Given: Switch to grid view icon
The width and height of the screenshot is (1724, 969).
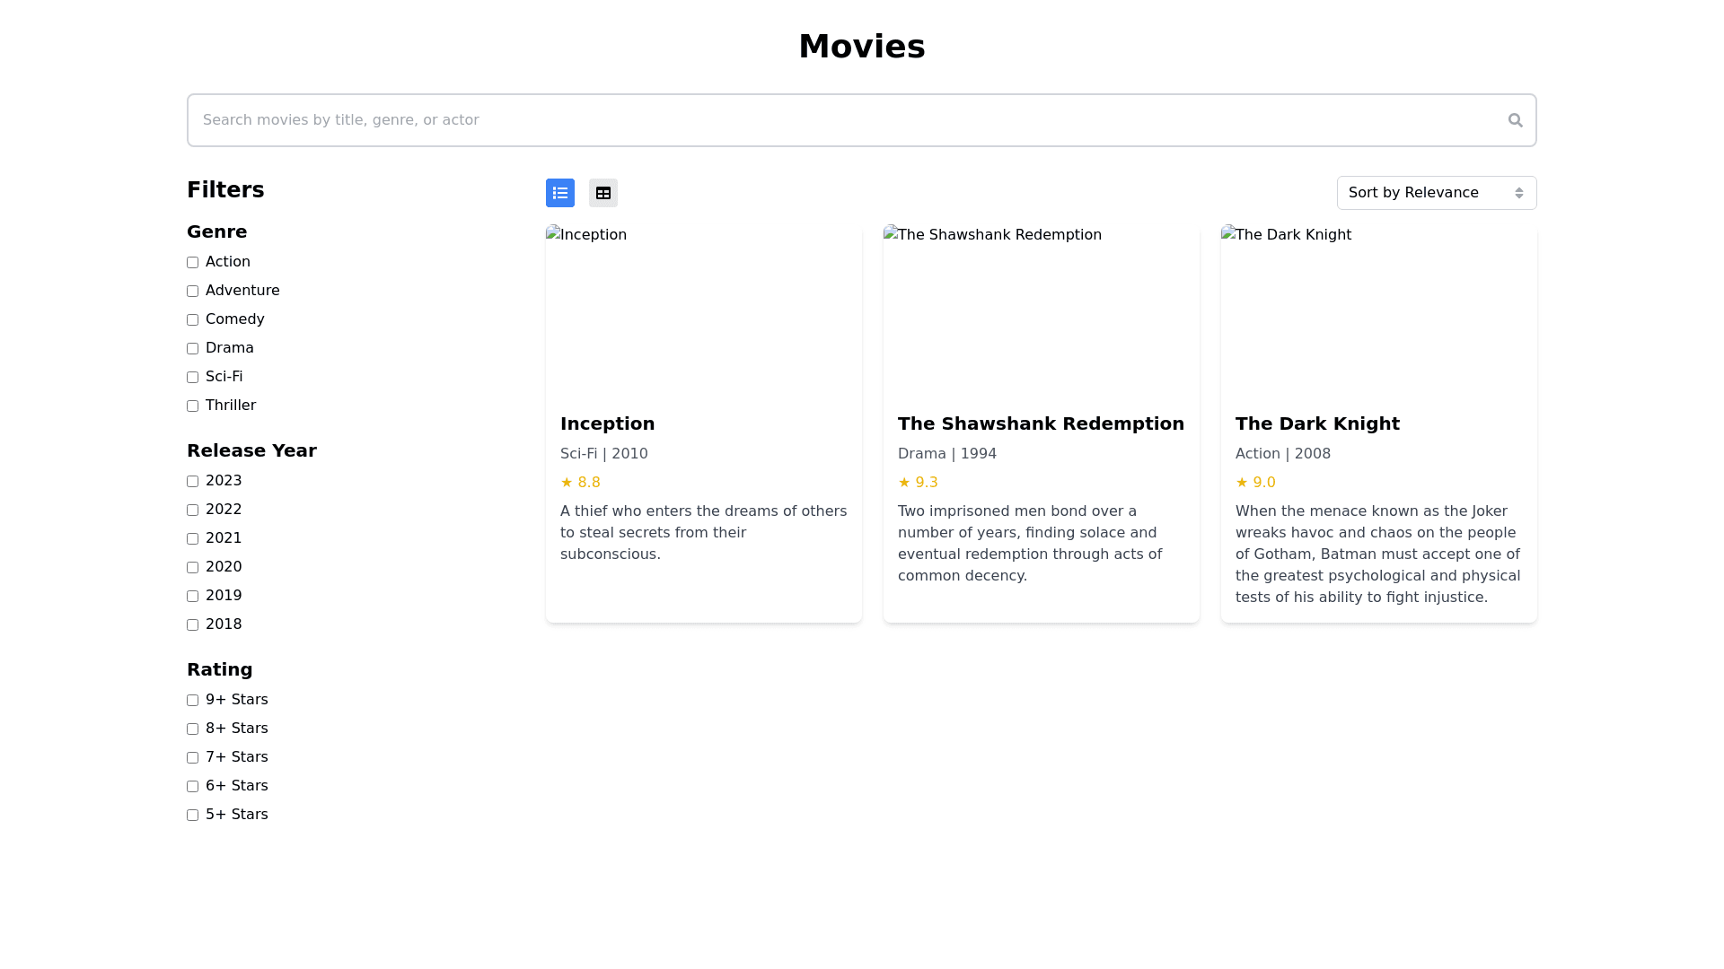Looking at the screenshot, I should click(x=603, y=193).
